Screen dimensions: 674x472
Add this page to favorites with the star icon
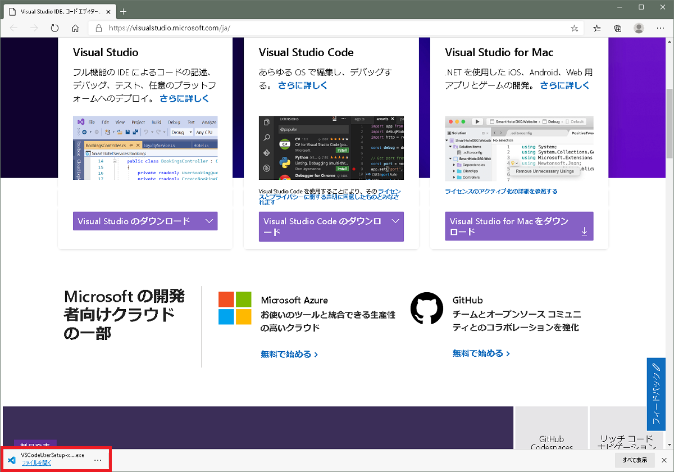click(575, 28)
